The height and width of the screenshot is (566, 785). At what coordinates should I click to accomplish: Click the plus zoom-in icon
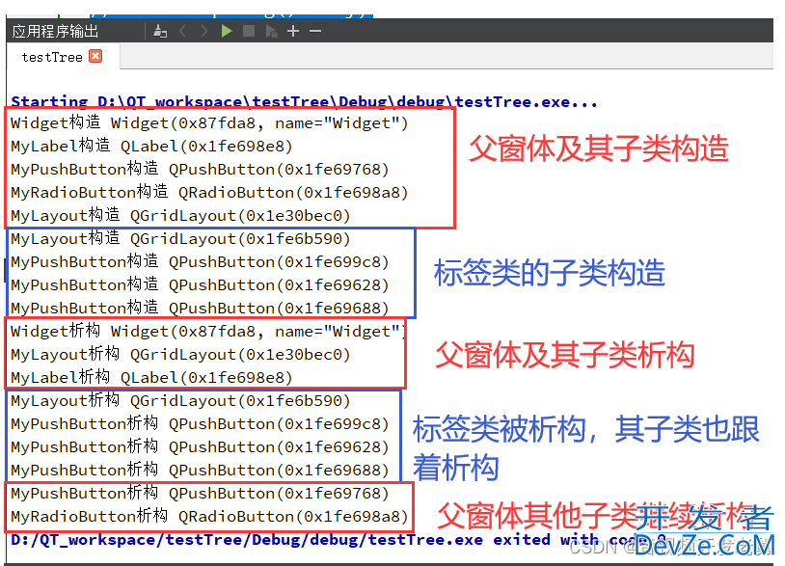click(293, 32)
